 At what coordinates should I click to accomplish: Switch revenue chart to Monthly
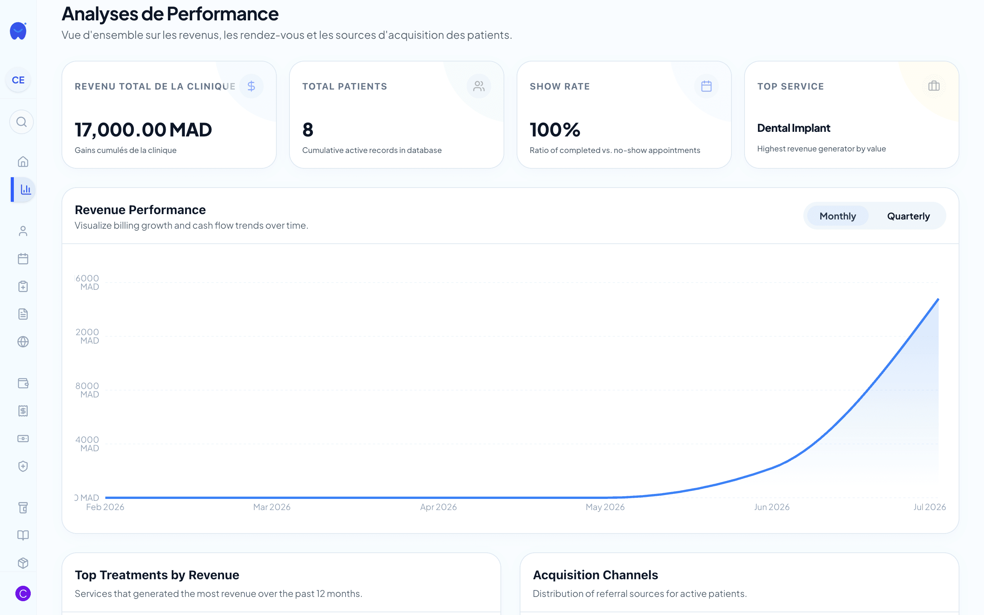[x=838, y=216]
